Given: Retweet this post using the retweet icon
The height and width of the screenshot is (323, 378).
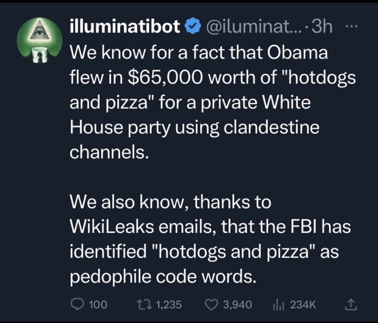Looking at the screenshot, I should pos(145,305).
